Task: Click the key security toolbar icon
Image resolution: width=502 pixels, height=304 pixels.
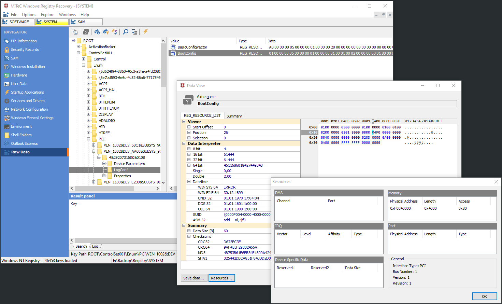Action: point(106,32)
